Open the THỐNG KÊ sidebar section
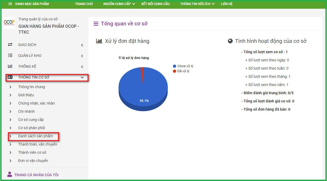This screenshot has height=181, width=327. coord(27,66)
